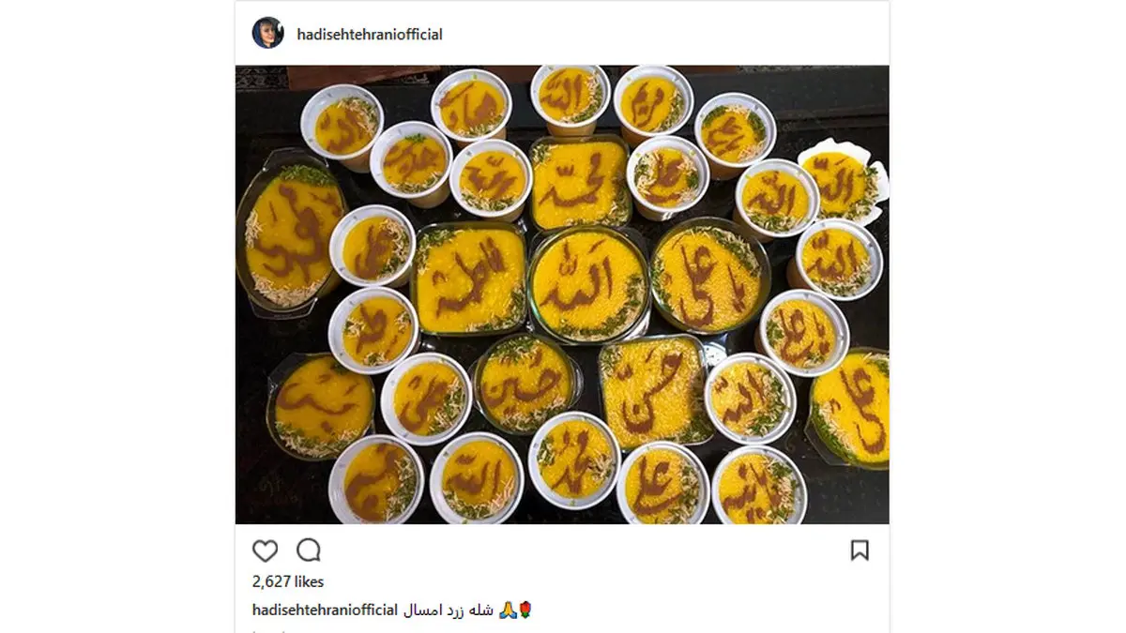The image size is (1126, 633).
Task: Save post with the bookmark icon
Action: (x=860, y=550)
